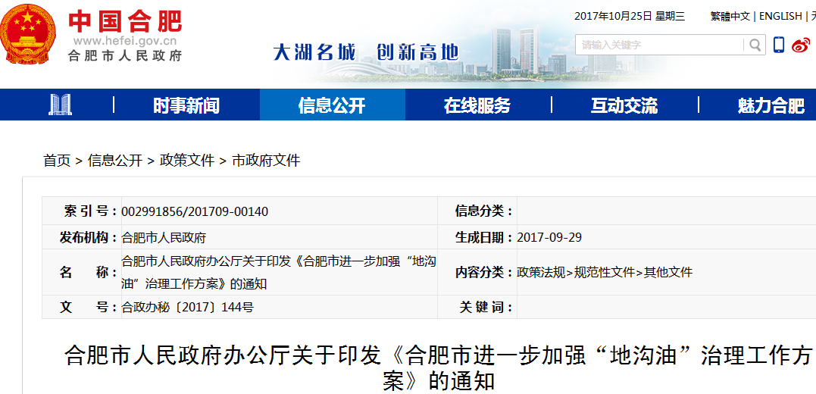
Task: Open the Weibo icon link
Action: (801, 45)
